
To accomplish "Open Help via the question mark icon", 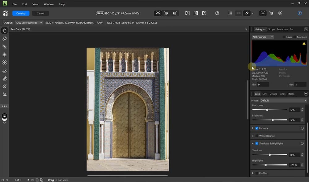I will [x=299, y=13].
